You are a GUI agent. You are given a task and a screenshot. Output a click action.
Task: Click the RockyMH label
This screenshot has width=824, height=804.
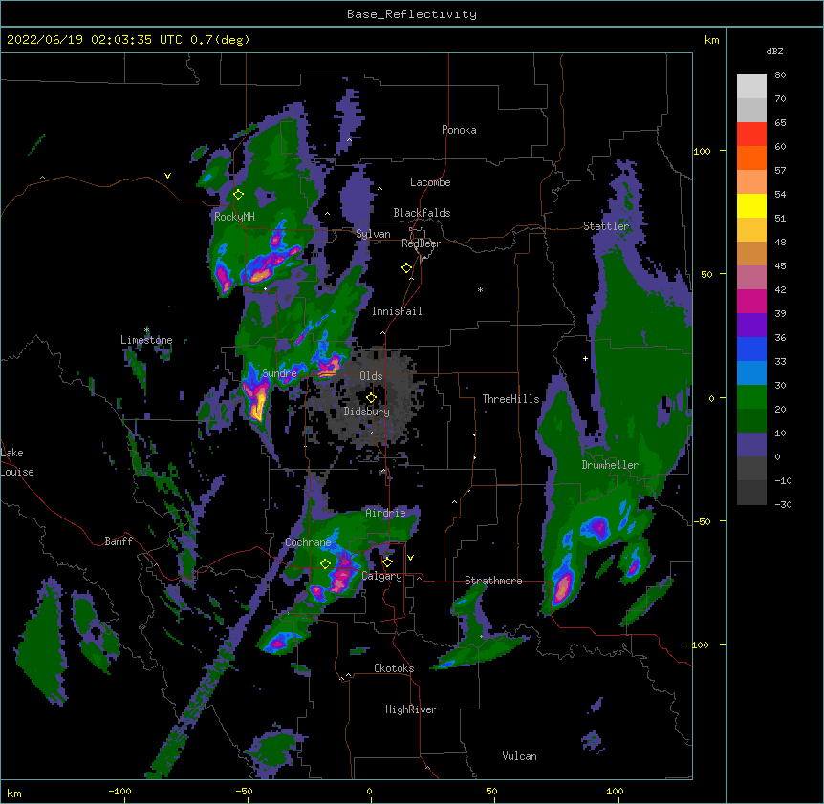point(234,216)
